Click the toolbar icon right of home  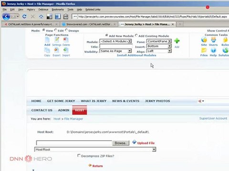click(x=50, y=17)
